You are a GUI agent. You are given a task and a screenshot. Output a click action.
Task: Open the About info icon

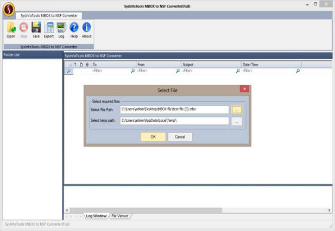[x=86, y=30]
